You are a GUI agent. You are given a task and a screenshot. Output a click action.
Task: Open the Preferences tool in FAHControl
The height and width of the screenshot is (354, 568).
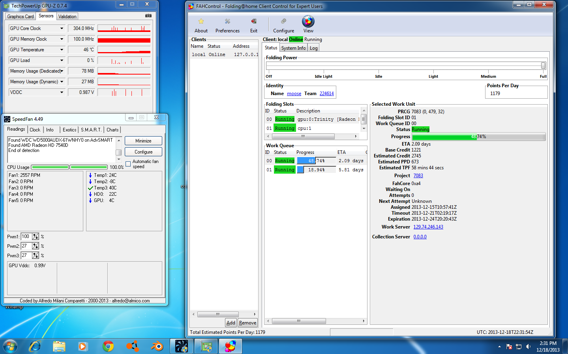pos(227,25)
